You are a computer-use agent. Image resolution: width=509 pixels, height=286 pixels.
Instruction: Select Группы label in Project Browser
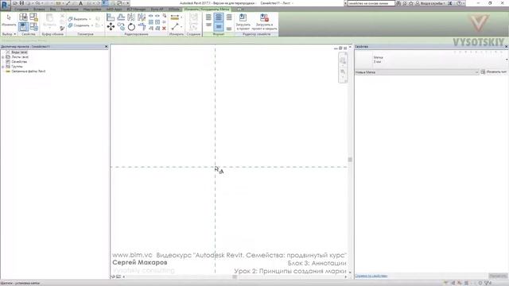17,67
